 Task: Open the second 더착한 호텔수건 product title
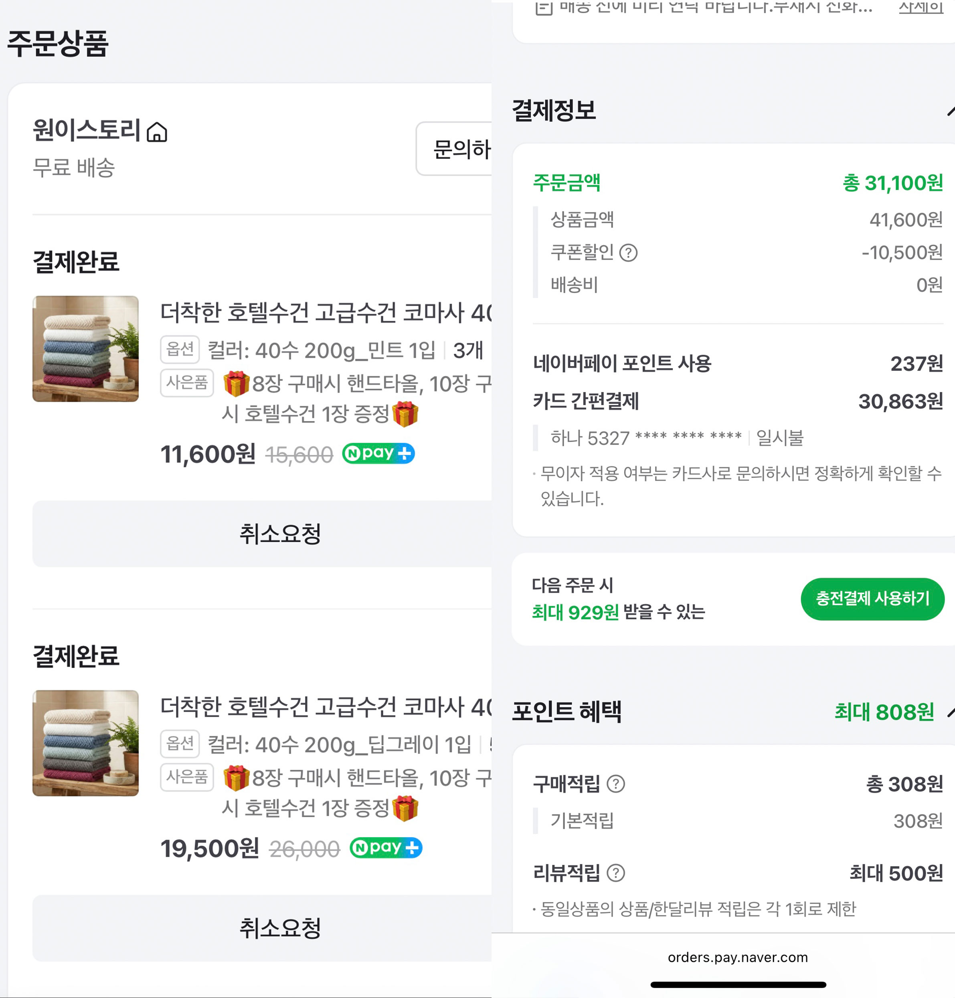[326, 707]
